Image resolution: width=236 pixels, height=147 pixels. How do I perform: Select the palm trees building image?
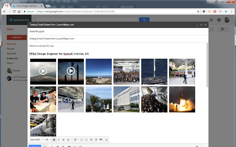99,99
